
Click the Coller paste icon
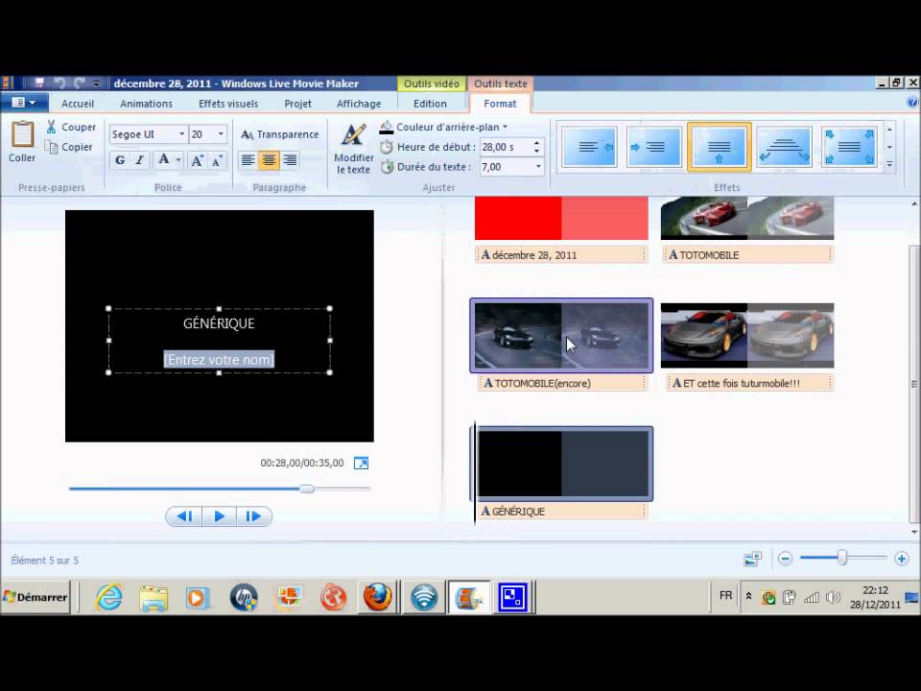[x=22, y=134]
